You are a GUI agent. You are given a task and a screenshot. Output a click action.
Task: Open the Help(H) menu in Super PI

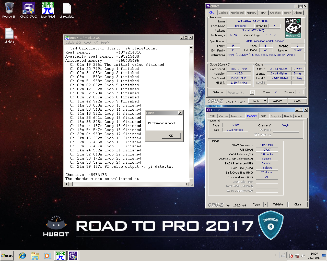(x=106, y=43)
